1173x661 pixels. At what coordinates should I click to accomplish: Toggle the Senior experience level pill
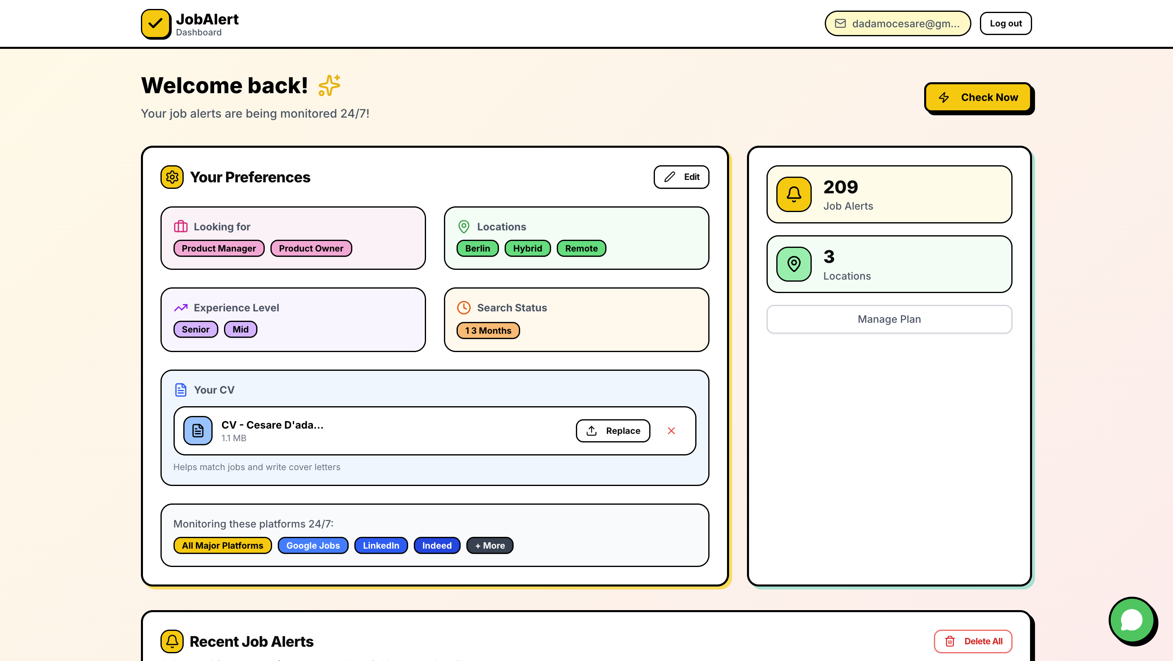(x=195, y=329)
